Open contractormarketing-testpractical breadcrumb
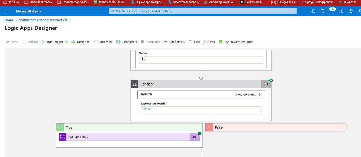 pyautogui.click(x=43, y=20)
